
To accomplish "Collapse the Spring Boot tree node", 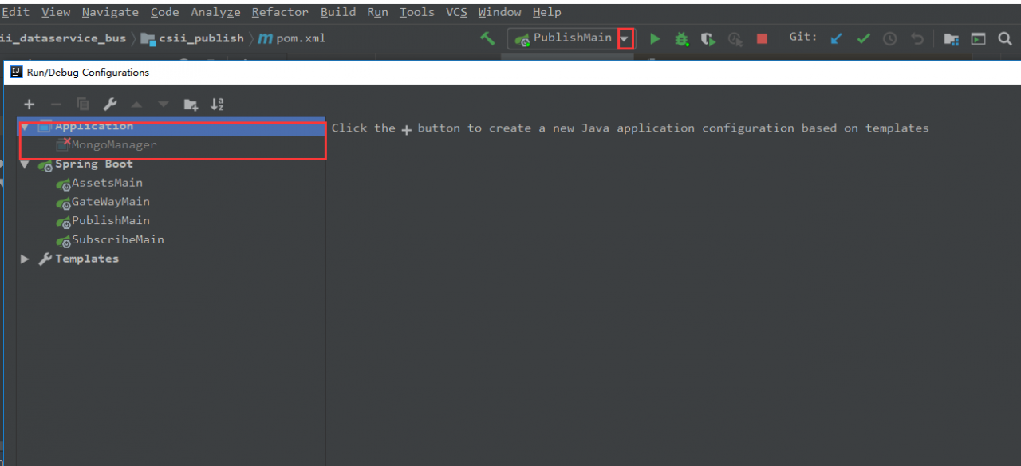I will pos(25,164).
